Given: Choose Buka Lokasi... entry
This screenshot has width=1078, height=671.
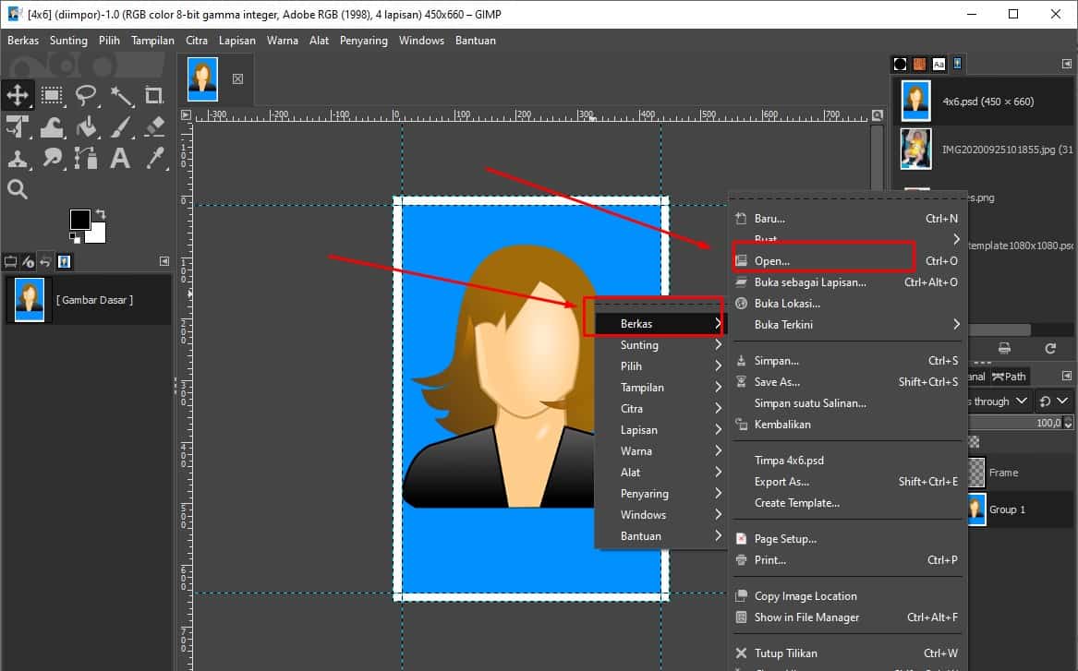Looking at the screenshot, I should [847, 304].
